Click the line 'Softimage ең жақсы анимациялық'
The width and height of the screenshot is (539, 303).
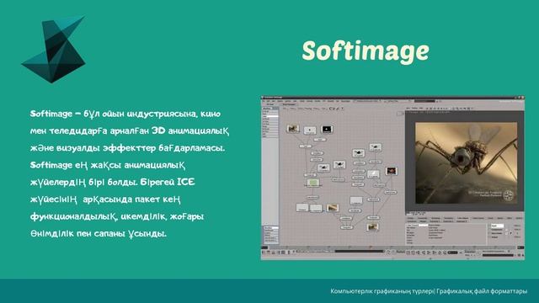pos(108,165)
